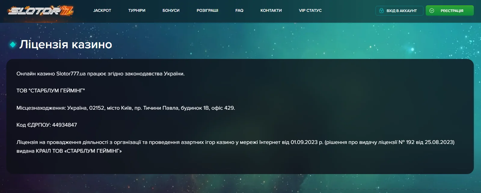Click the license text dated 01.09.2023
Screen dimensions: 481x193
(x=235, y=142)
